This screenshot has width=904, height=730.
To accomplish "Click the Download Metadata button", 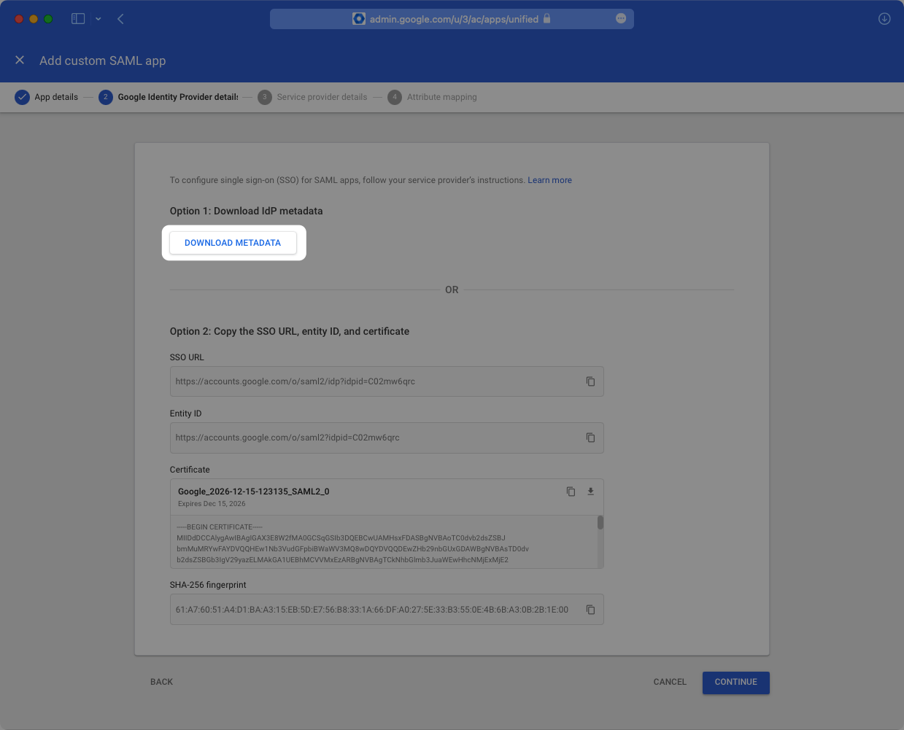I will [233, 243].
